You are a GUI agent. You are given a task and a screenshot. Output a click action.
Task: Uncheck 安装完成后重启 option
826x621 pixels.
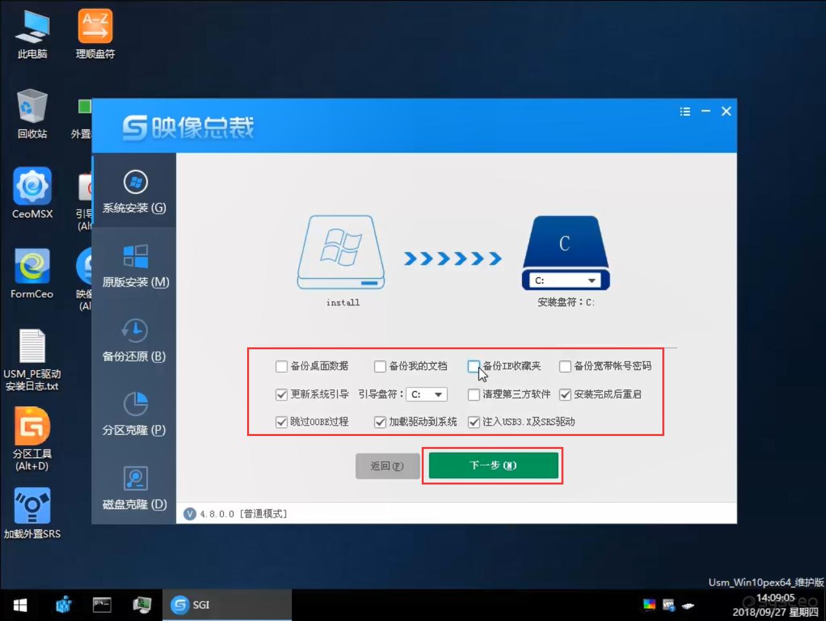coord(565,394)
